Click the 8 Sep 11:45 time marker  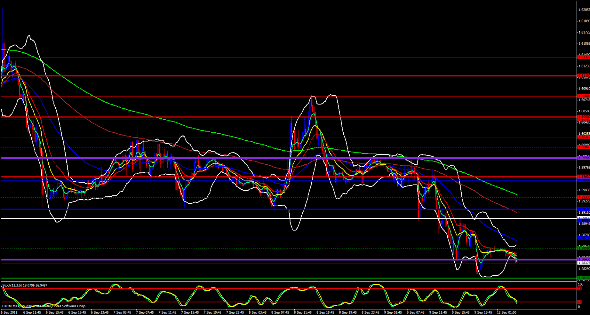303,312
